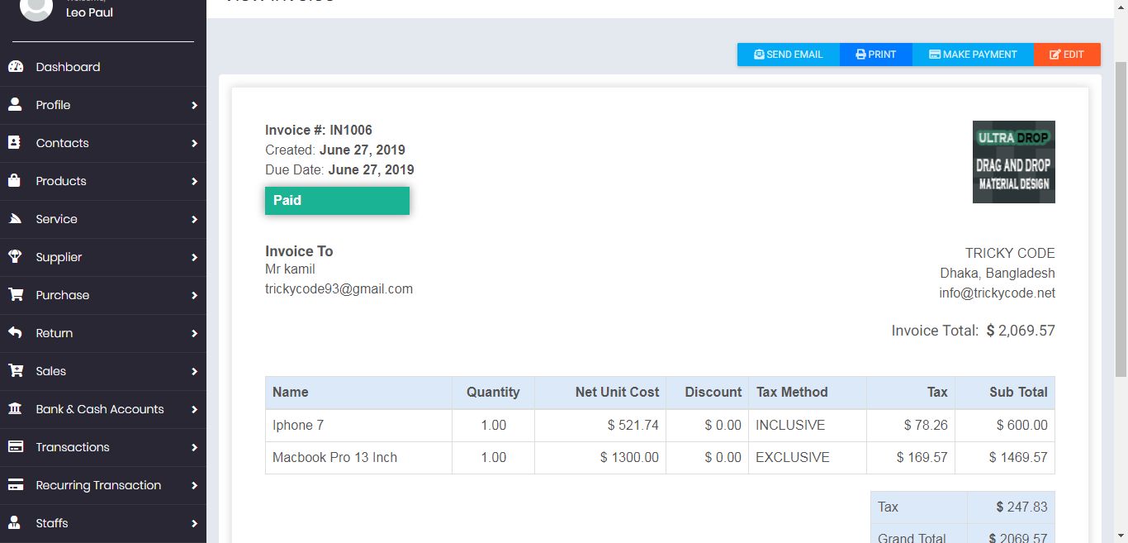Expand the Sales submenu arrow
1128x543 pixels.
pos(194,371)
